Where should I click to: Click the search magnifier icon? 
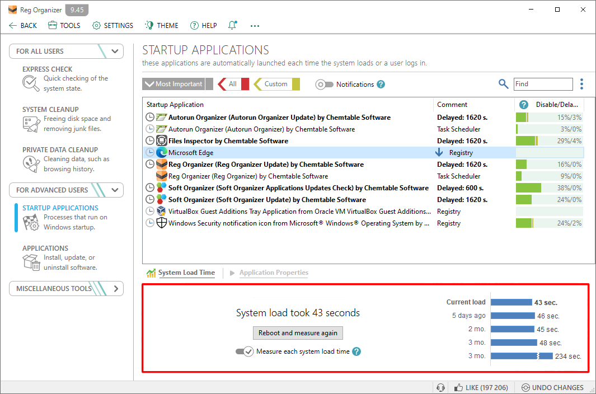(x=503, y=84)
